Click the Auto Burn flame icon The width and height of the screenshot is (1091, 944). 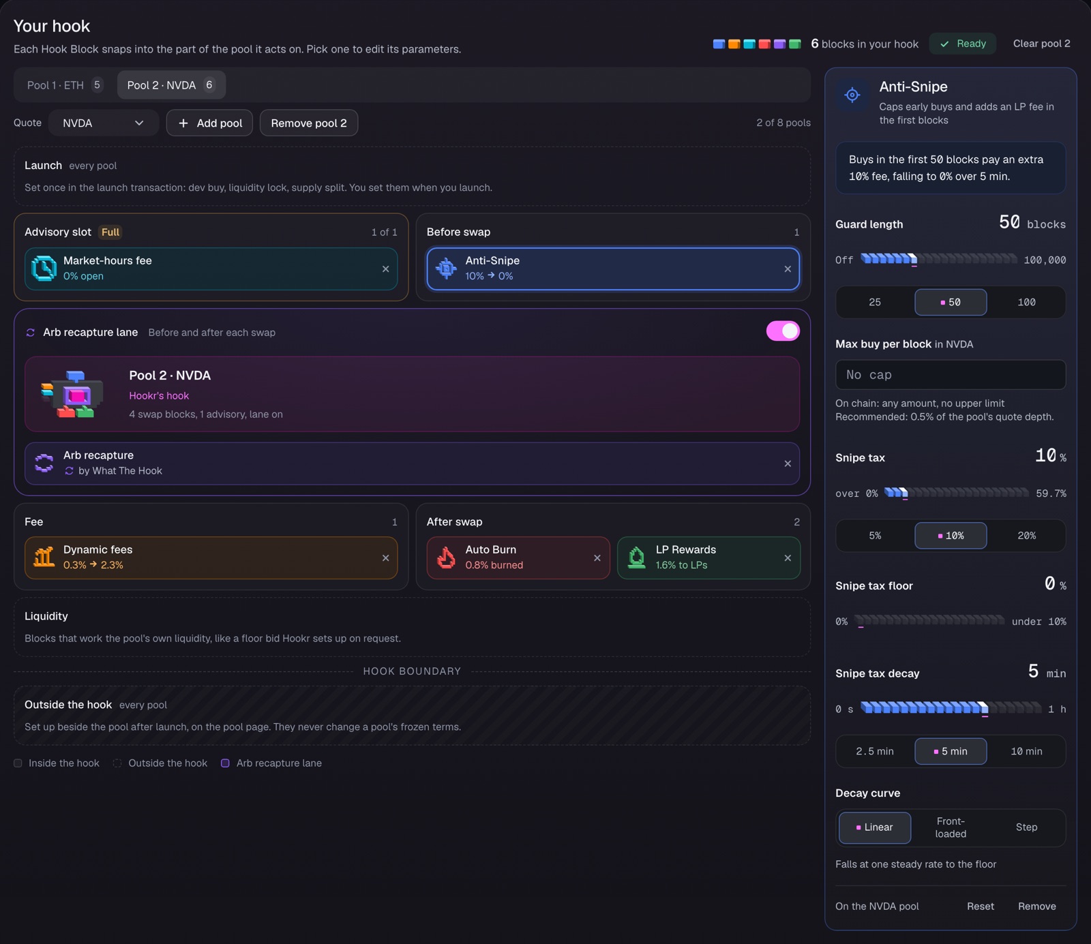(x=447, y=558)
